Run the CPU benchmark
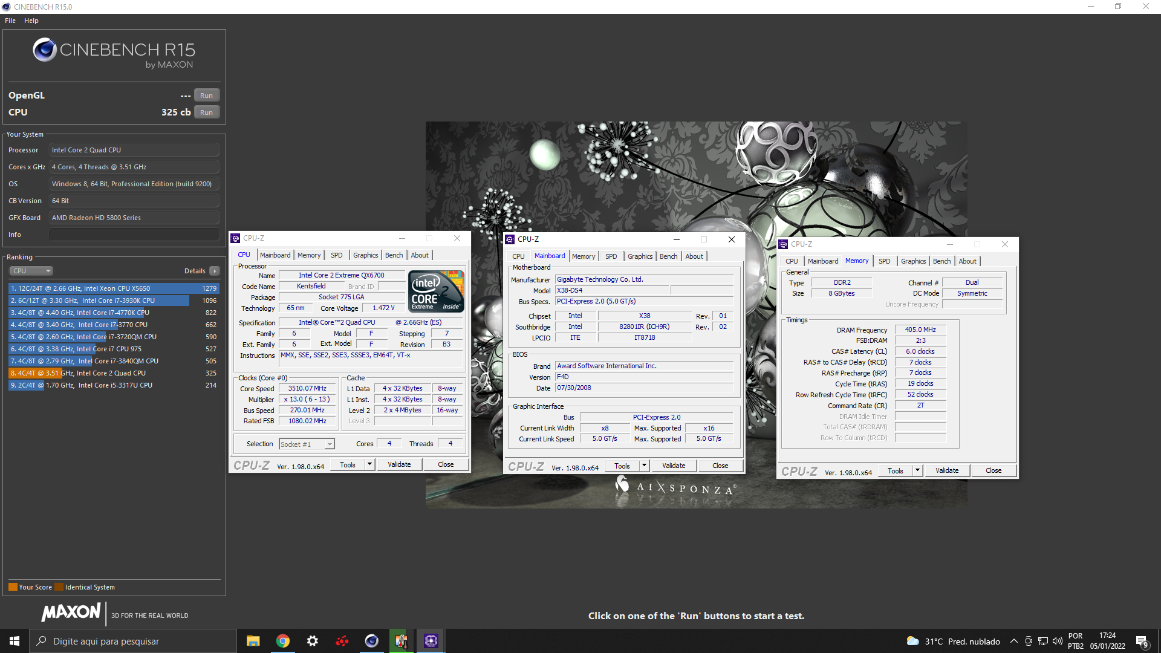The width and height of the screenshot is (1161, 653). tap(207, 112)
